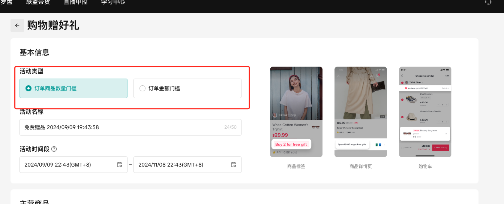Click the 商品详情页 preview thumbnail
The height and width of the screenshot is (204, 504).
click(x=360, y=112)
